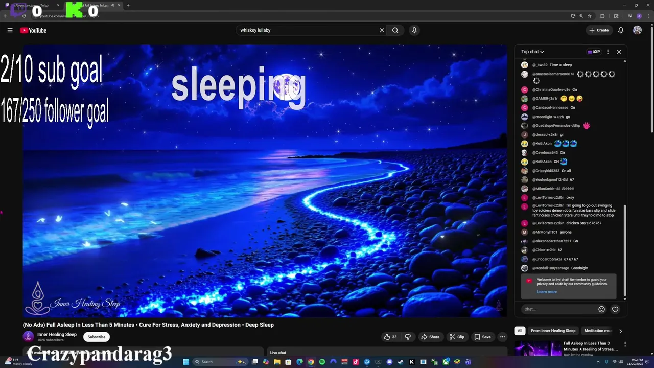Open the Create upload menu

click(599, 30)
